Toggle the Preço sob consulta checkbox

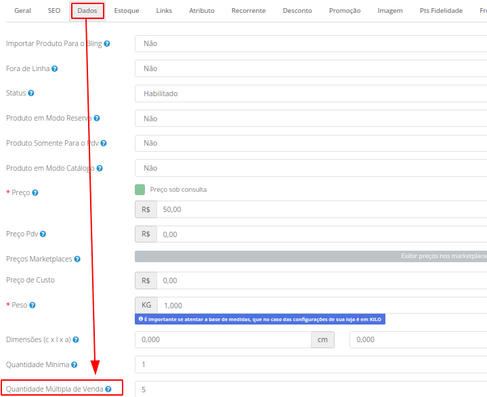140,190
